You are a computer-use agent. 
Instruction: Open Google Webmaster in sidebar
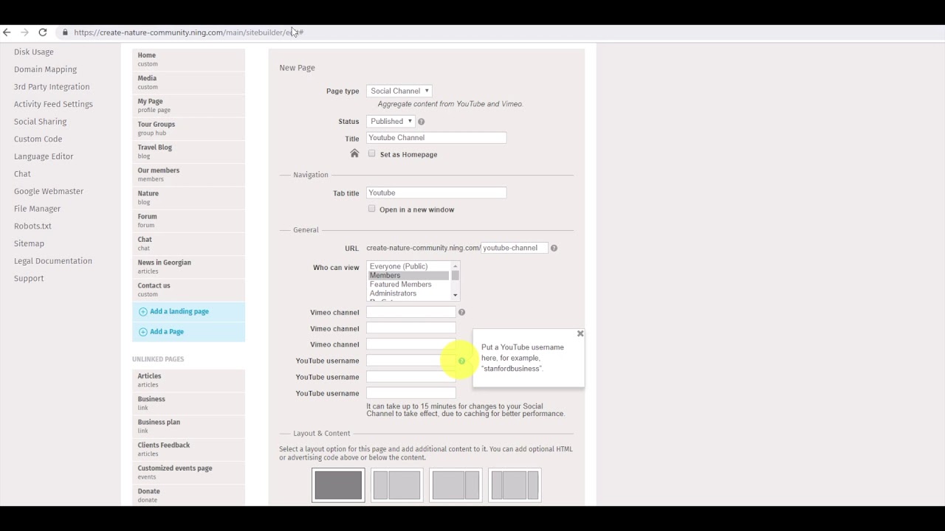pos(49,192)
